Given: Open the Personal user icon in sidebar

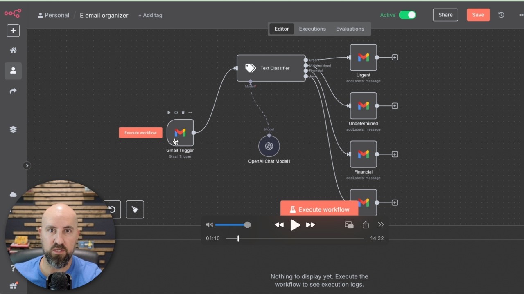Looking at the screenshot, I should [13, 71].
